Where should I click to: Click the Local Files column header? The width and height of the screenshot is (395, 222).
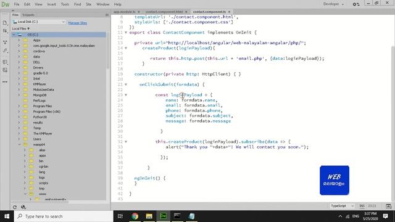point(20,29)
